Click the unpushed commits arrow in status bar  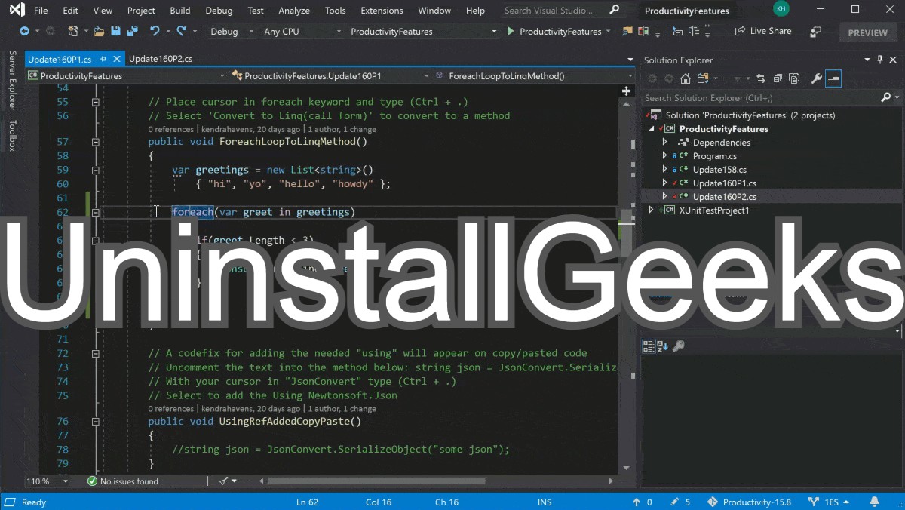point(643,502)
